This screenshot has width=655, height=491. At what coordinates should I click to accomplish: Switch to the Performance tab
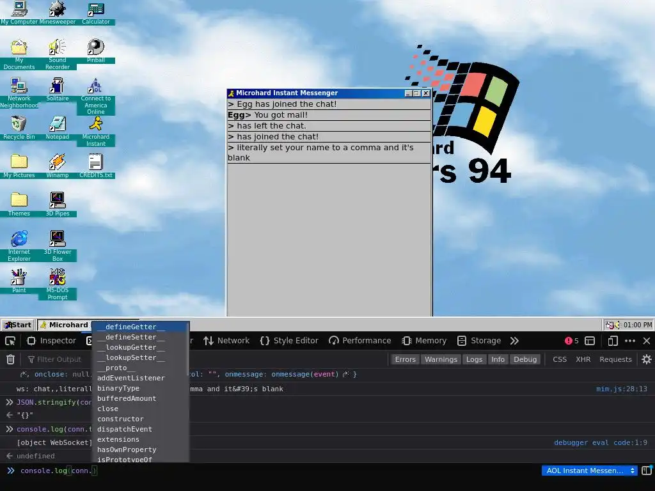(360, 341)
